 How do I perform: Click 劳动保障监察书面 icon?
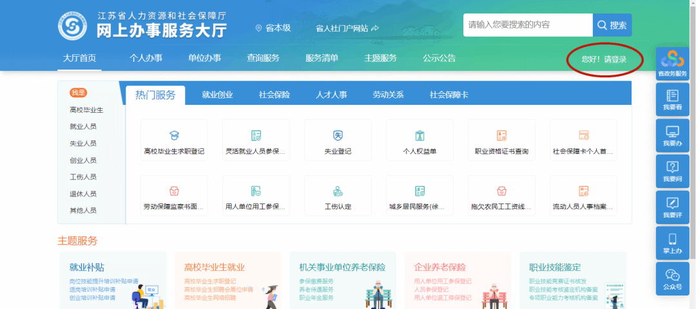(175, 191)
